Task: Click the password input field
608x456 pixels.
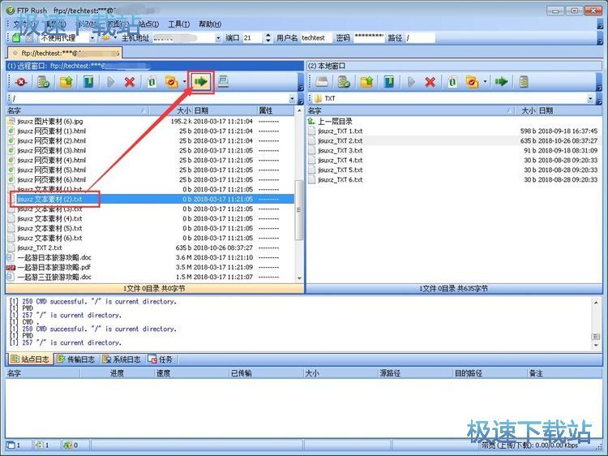Action: (x=369, y=38)
